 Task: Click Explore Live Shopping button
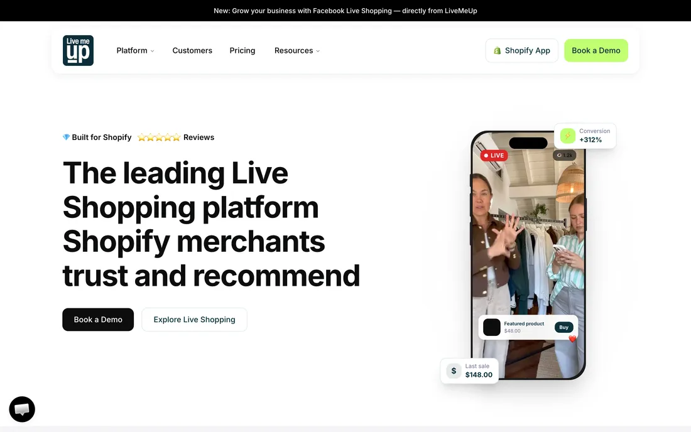coord(194,320)
